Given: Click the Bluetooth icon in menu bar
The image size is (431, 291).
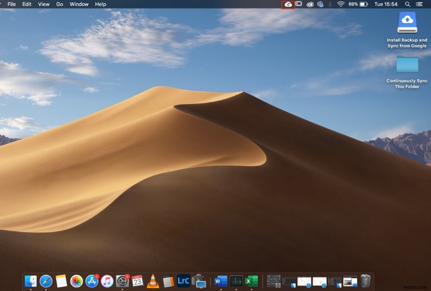Looking at the screenshot, I should (330, 4).
